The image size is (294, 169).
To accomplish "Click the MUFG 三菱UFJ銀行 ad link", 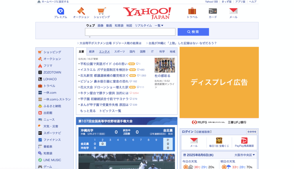I will point(219,122).
